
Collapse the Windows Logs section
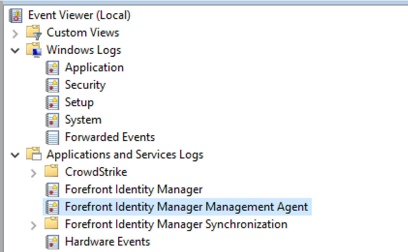pyautogui.click(x=15, y=50)
